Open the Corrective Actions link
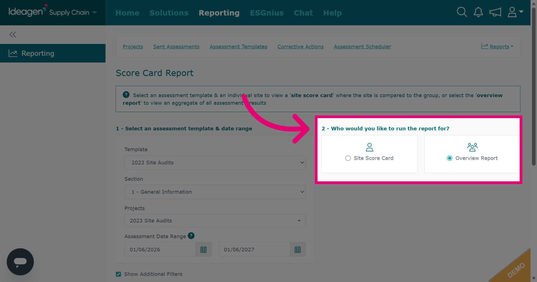This screenshot has width=537, height=282. coord(300,47)
